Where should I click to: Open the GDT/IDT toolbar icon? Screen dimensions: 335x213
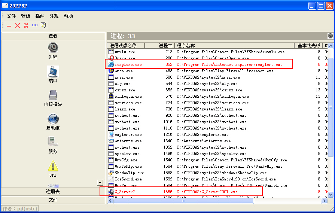(x=26, y=25)
